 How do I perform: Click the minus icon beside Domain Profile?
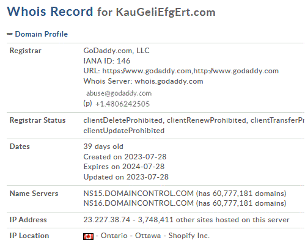pos(10,34)
